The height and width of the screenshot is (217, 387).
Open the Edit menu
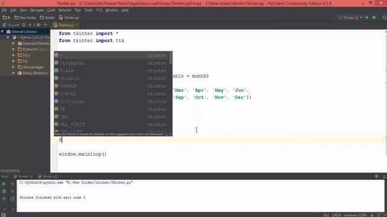[13, 10]
